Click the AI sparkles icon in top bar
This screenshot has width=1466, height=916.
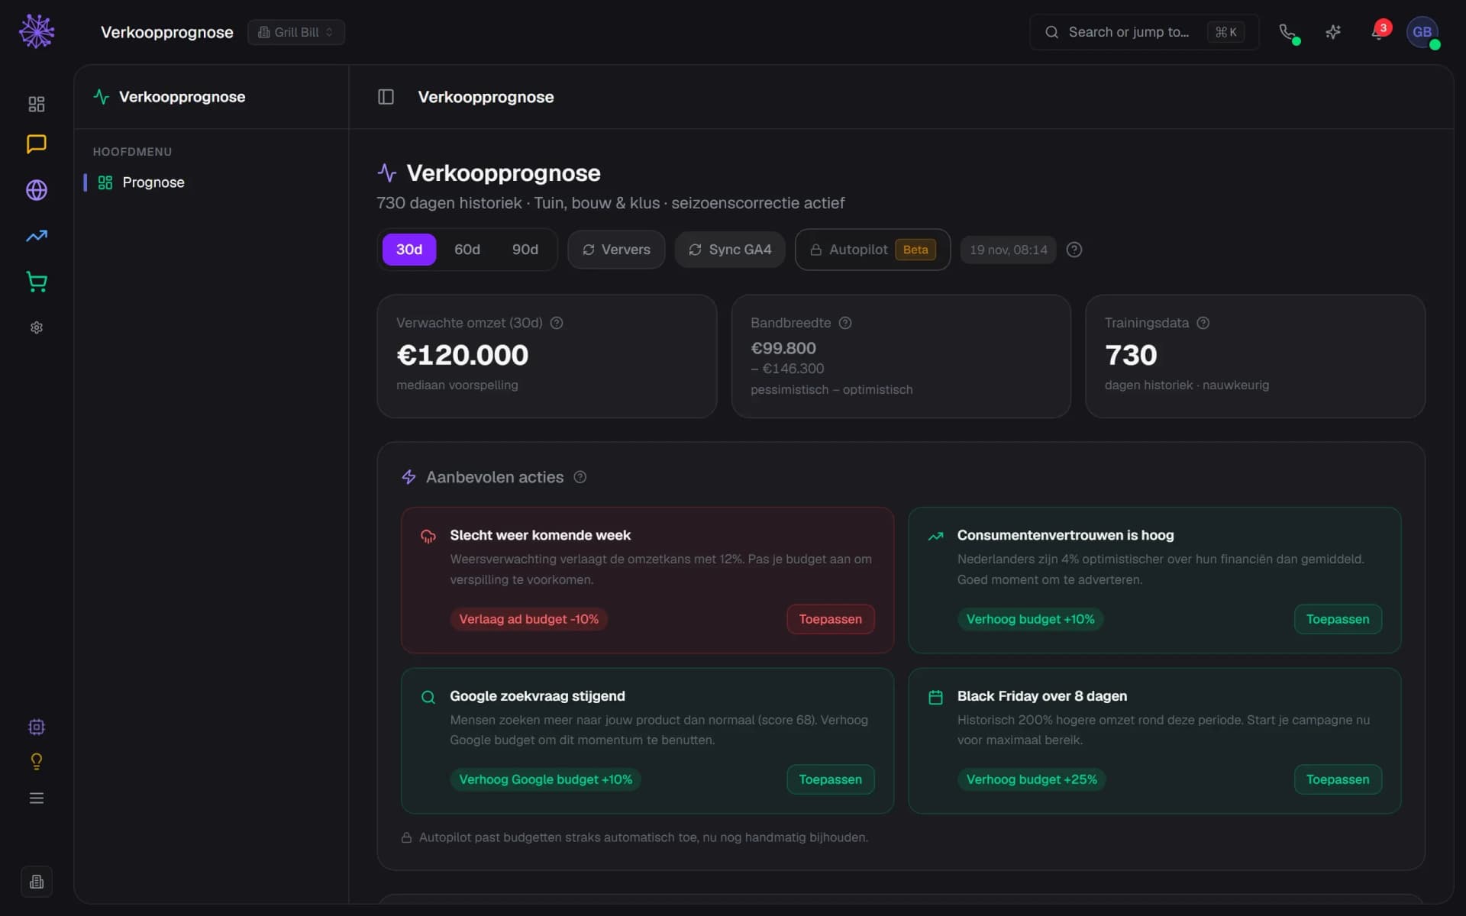pyautogui.click(x=1333, y=32)
